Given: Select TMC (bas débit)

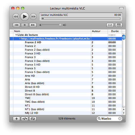Looking at the screenshot, I should [x=66, y=102].
